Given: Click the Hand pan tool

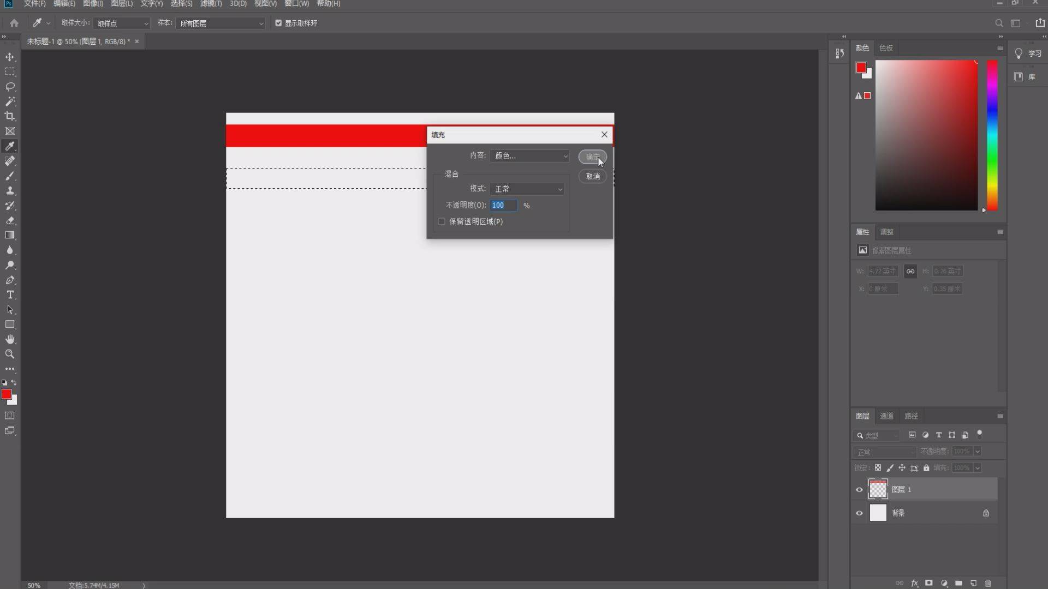Looking at the screenshot, I should [x=10, y=339].
